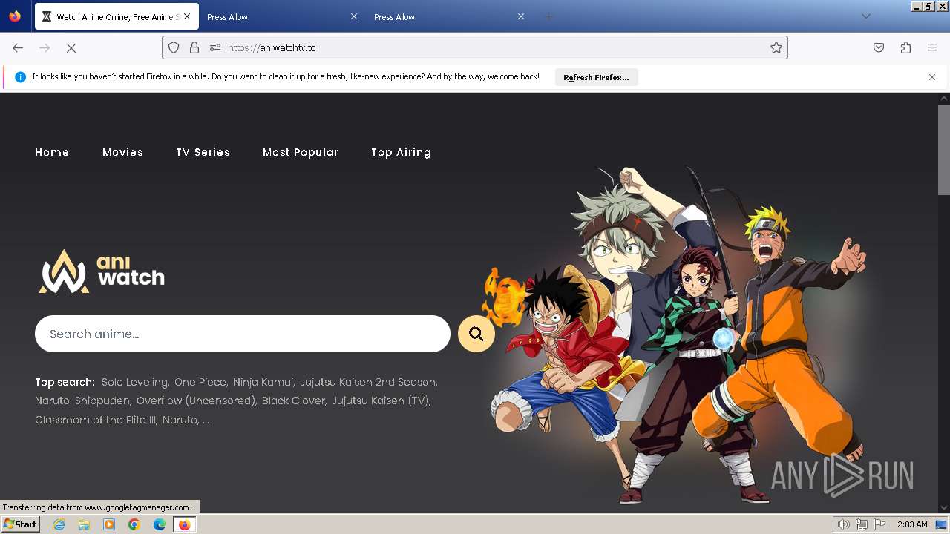Open the Home nav link
Screen dimensions: 950x534
52,152
